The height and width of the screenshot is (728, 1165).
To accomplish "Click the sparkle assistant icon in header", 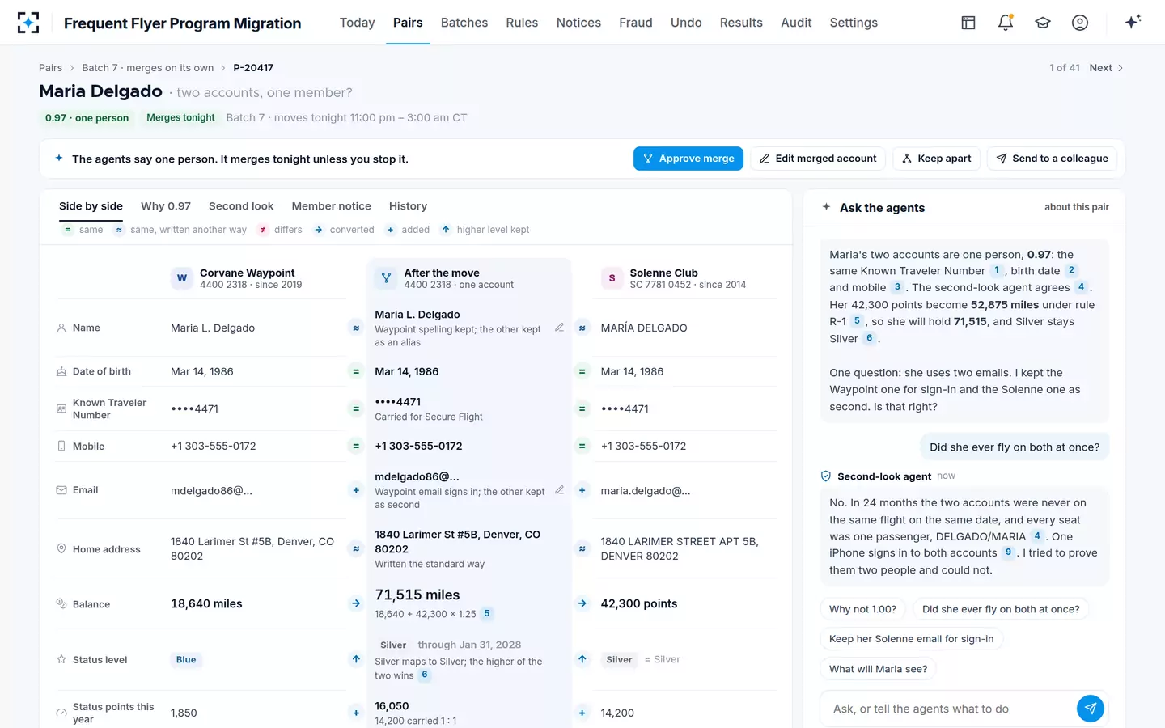I will pos(1133,22).
